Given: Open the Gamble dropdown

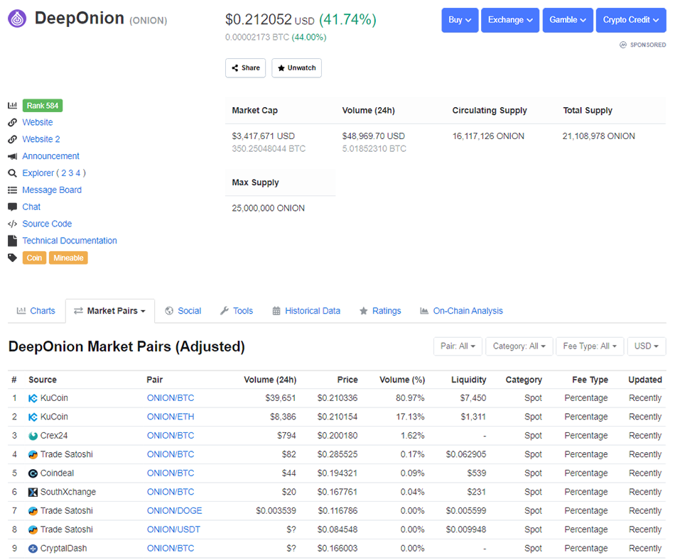Looking at the screenshot, I should [568, 20].
